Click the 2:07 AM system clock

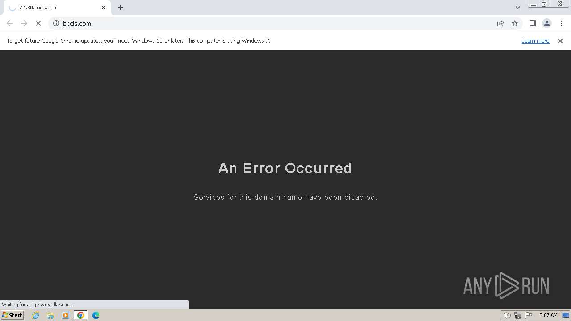coord(548,315)
